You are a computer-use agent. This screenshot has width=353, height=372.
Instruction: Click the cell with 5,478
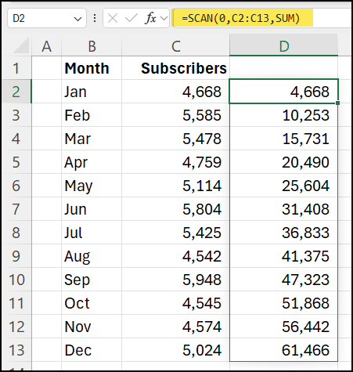(x=175, y=139)
